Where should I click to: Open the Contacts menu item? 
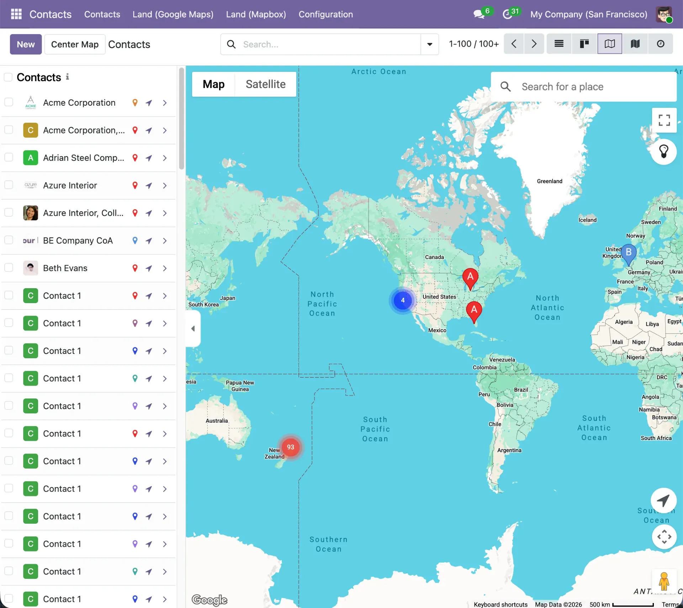(102, 14)
